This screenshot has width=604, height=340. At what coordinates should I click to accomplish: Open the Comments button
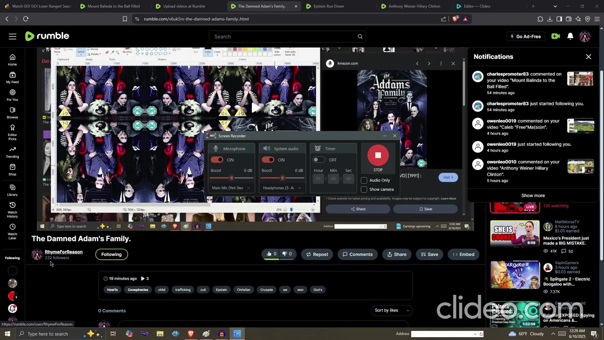[x=357, y=254]
